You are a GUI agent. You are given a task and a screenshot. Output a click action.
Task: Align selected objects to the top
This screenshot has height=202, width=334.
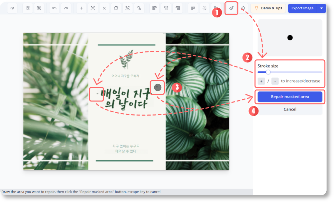tap(193, 8)
